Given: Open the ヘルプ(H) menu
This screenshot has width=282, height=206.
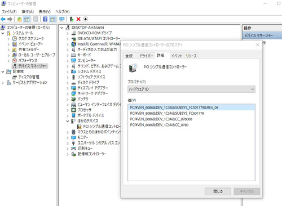Looking at the screenshot, I should [x=63, y=12].
